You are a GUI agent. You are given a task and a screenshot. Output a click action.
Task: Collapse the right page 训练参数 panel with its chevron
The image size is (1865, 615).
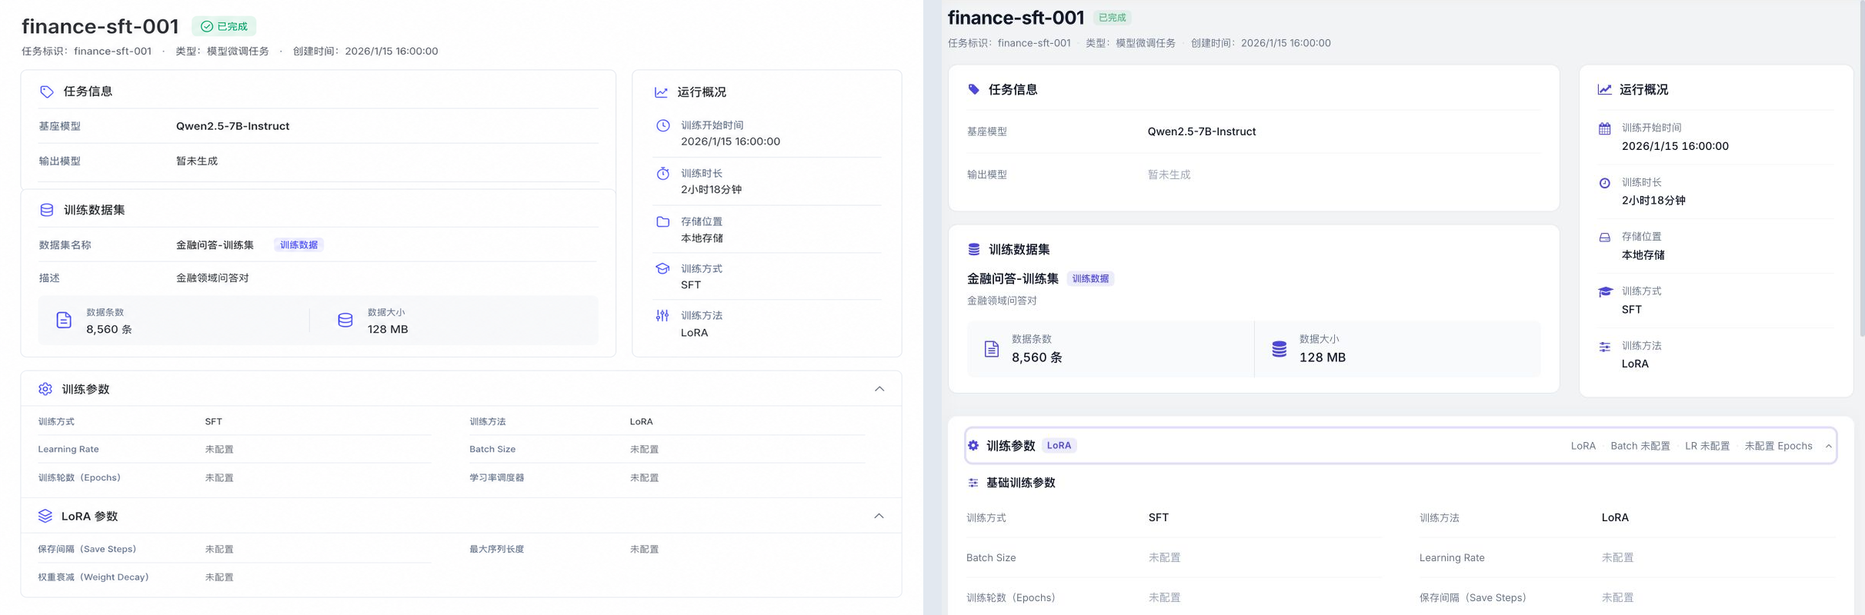[1829, 446]
